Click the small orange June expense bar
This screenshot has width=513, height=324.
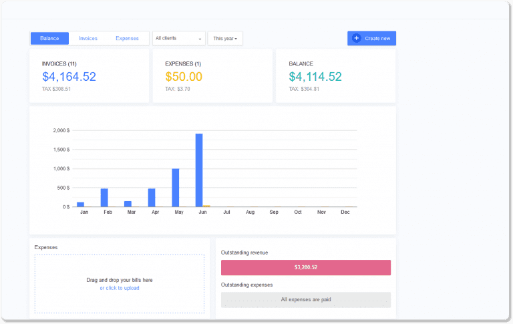(207, 206)
